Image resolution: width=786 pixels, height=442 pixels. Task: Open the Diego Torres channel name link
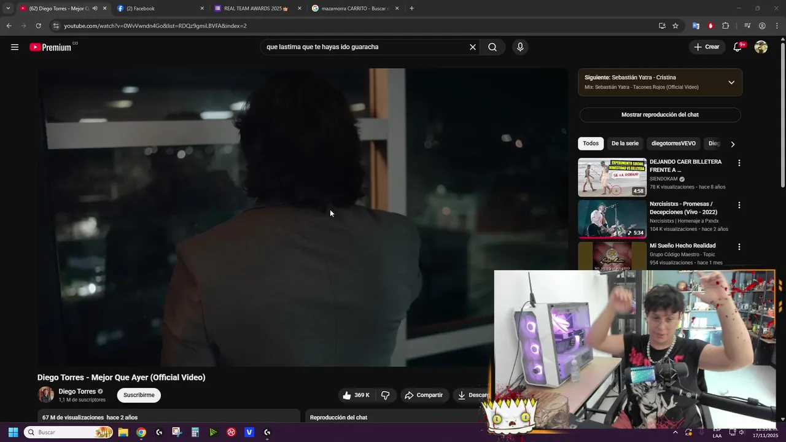coord(77,392)
